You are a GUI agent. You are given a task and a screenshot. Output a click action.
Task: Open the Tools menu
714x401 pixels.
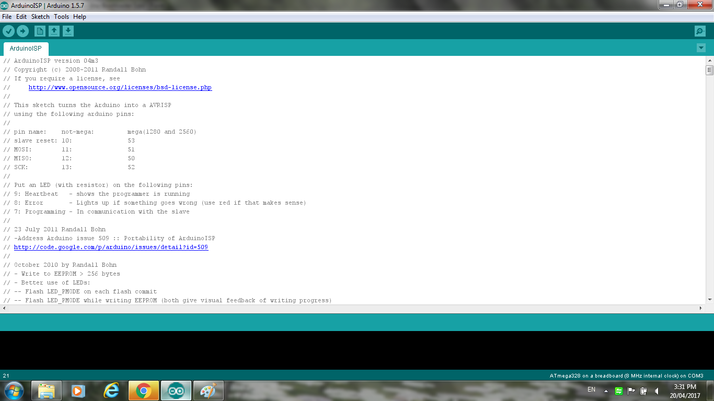click(x=61, y=17)
